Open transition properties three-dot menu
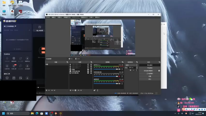The image size is (206, 116). coord(136,70)
